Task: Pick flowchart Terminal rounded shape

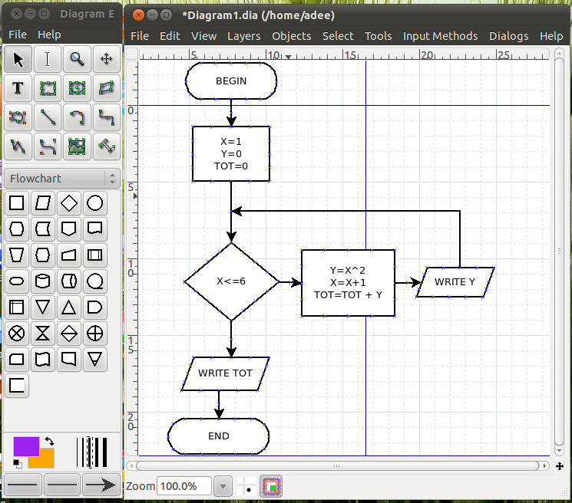Action: (x=17, y=281)
